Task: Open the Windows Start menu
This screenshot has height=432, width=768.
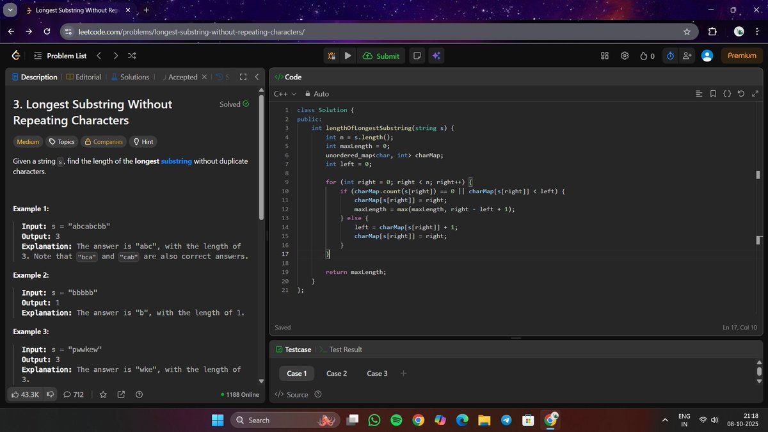Action: [218, 420]
